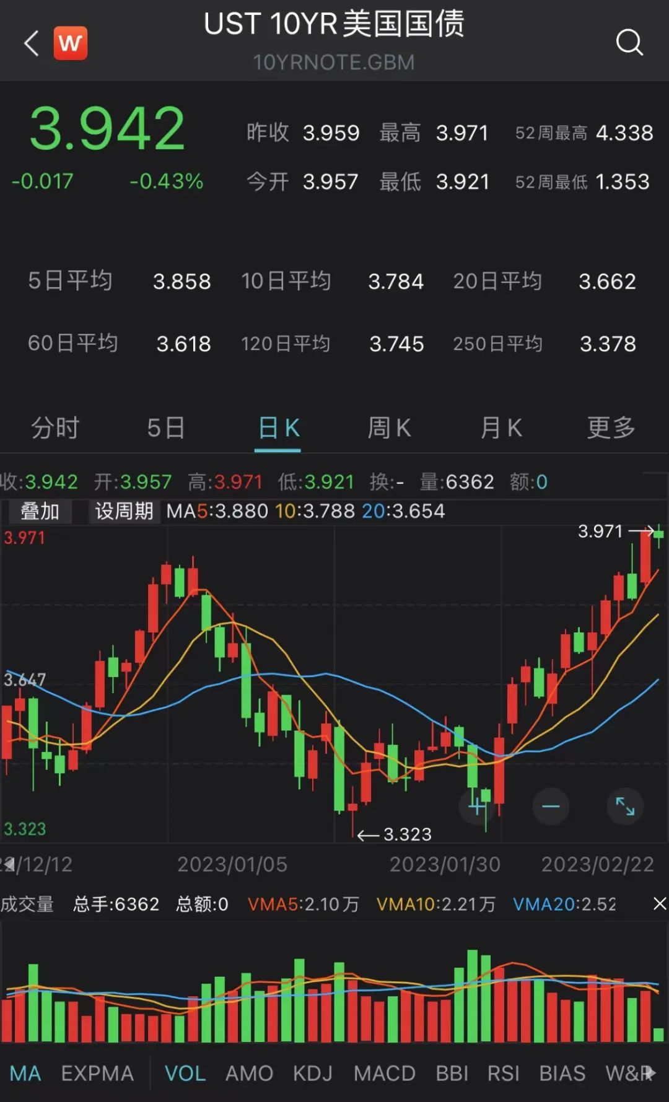Tap the back arrow icon
Image resolution: width=669 pixels, height=1102 pixels.
[x=31, y=43]
